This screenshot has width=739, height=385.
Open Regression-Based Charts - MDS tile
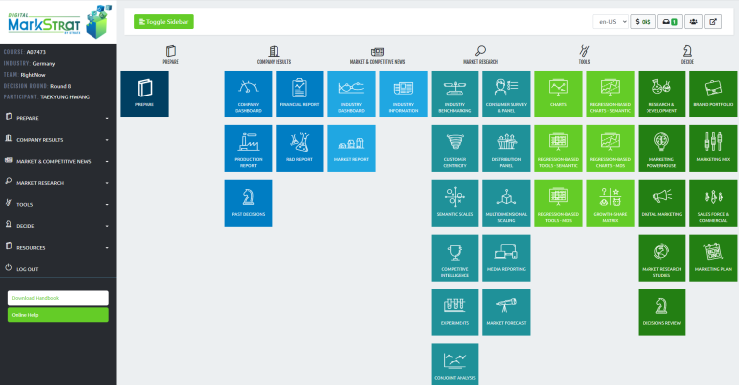tap(611, 148)
